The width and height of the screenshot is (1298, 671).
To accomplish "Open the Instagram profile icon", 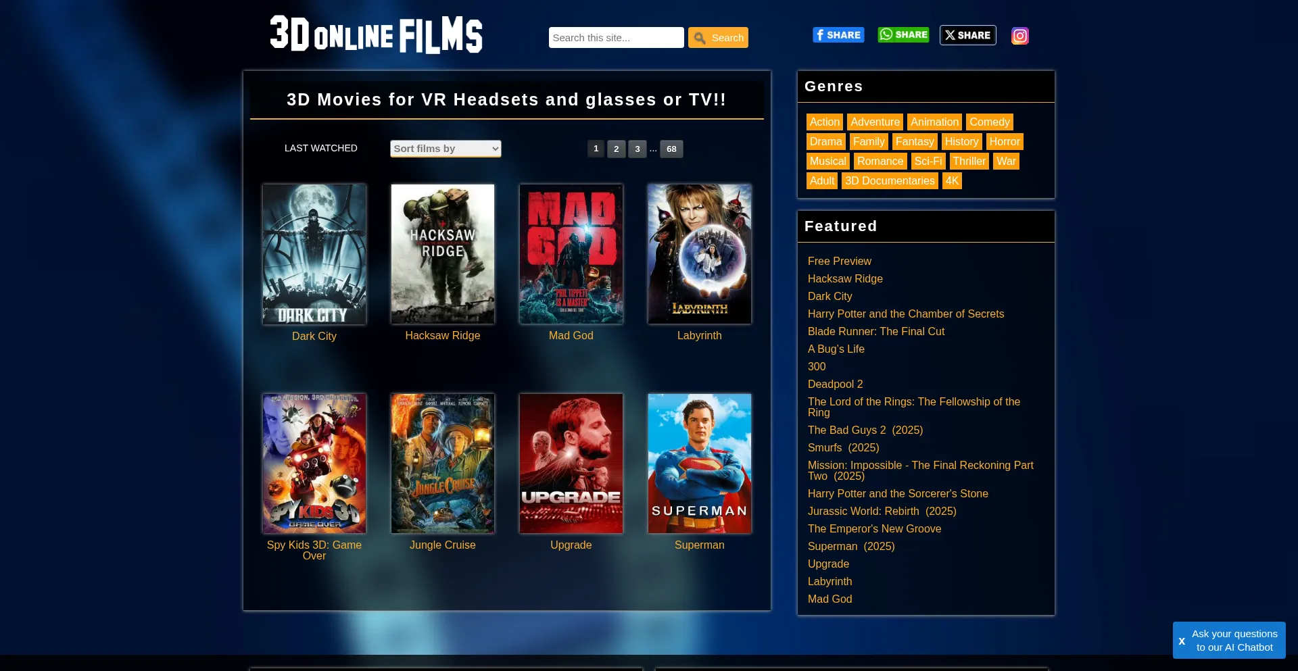I will pyautogui.click(x=1019, y=36).
